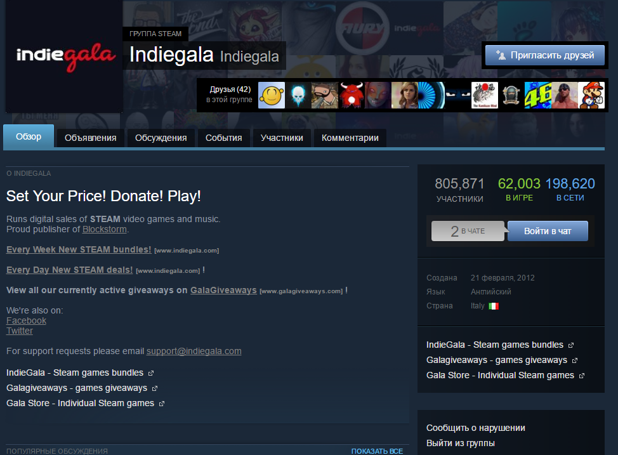Open the Paper Mario friend avatar

pos(591,95)
